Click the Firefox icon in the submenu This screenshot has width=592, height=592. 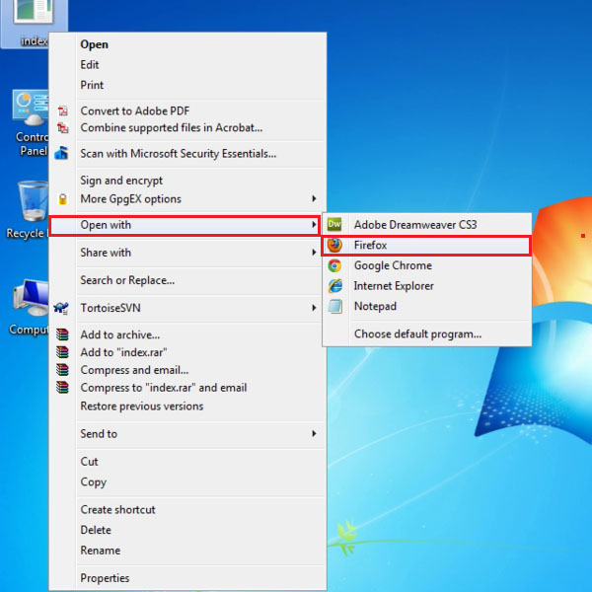click(334, 245)
